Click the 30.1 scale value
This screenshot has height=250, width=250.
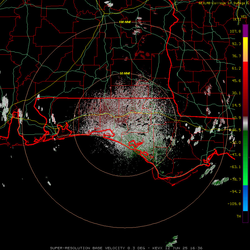236,93
